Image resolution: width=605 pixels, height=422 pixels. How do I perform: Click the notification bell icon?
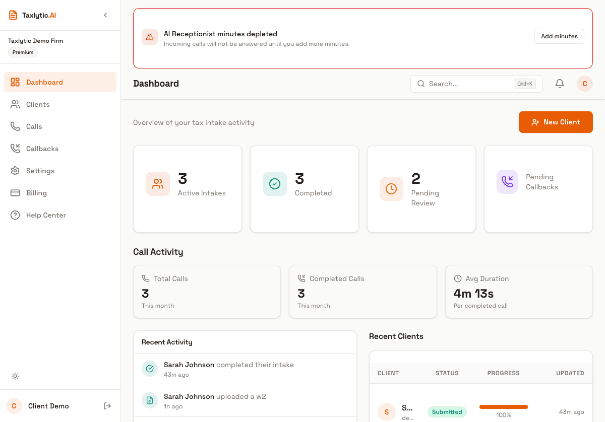coord(559,84)
